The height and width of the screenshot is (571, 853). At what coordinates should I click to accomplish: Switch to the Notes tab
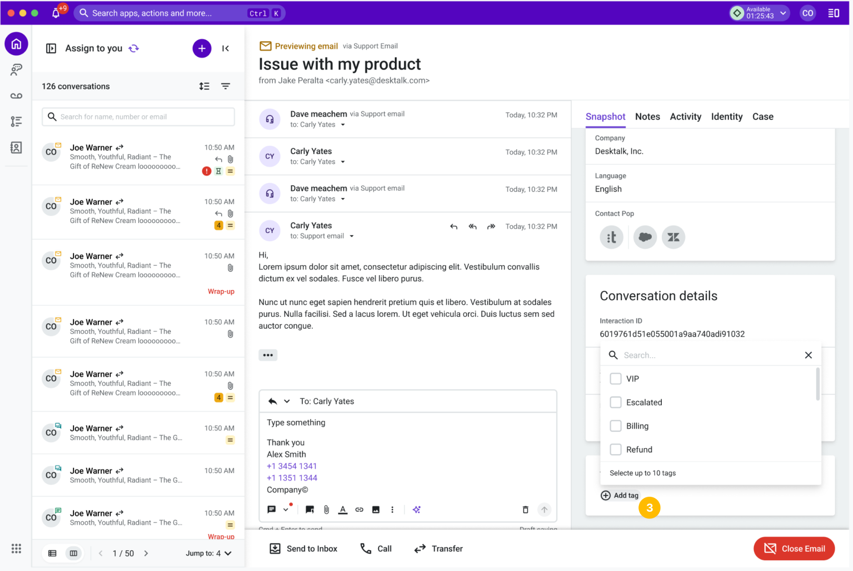tap(647, 117)
